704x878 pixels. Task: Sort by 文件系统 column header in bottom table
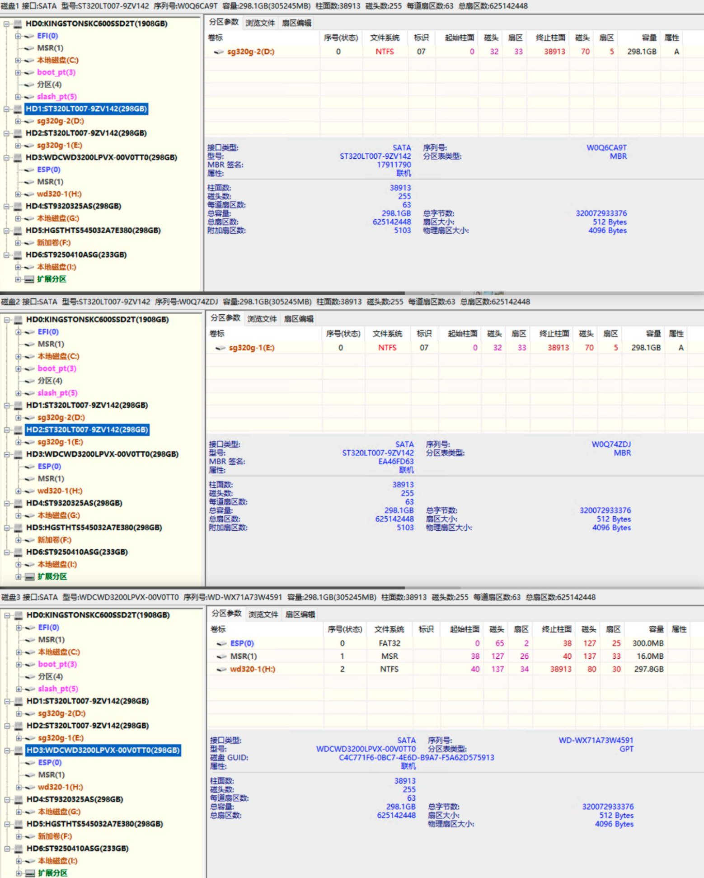pos(389,629)
